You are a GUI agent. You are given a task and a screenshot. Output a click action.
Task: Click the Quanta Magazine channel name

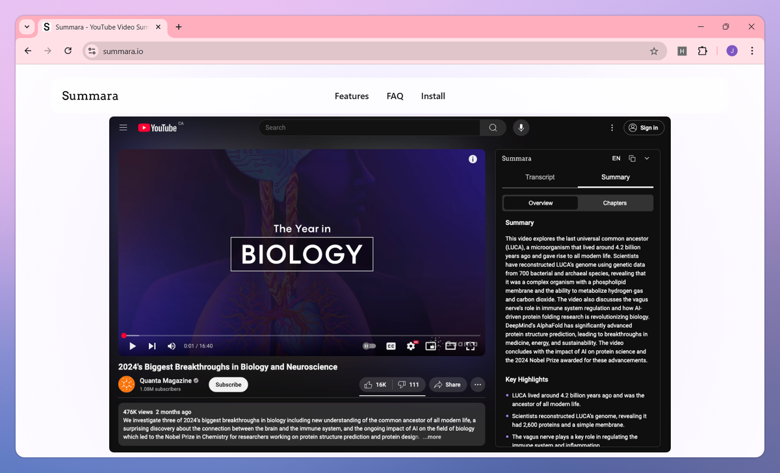tap(166, 381)
